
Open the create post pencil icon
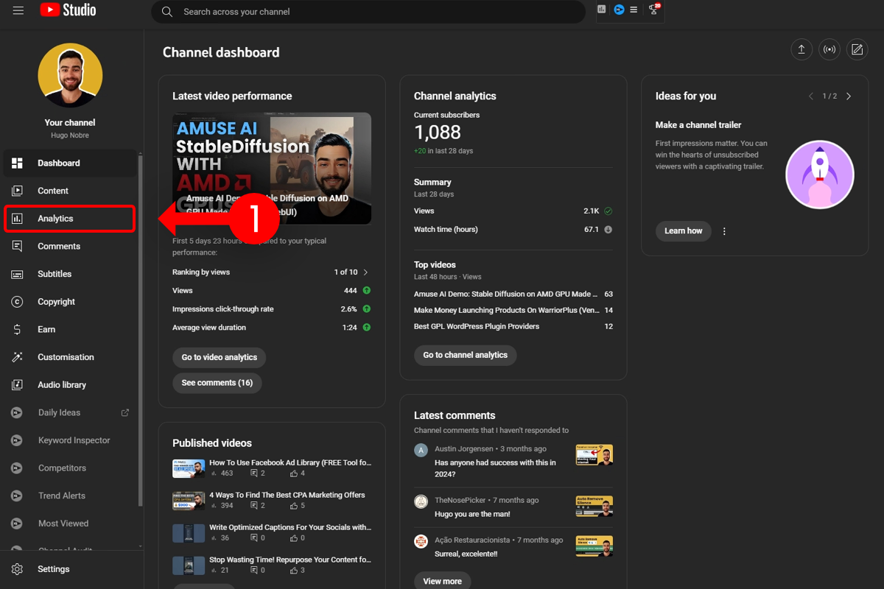click(857, 49)
